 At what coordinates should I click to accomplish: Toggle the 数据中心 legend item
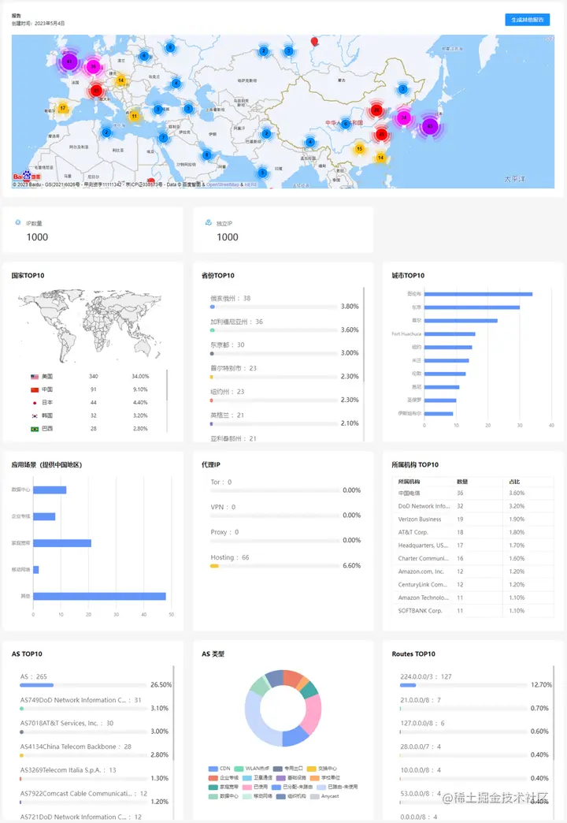pyautogui.click(x=223, y=796)
